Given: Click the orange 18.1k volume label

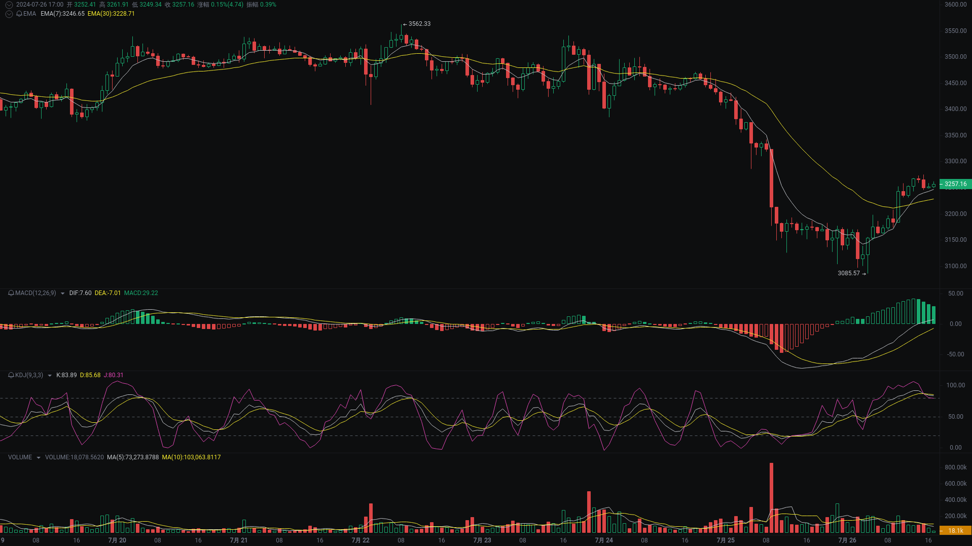Looking at the screenshot, I should [955, 530].
